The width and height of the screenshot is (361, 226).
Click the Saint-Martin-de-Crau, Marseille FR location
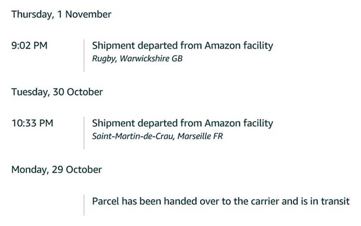(157, 136)
